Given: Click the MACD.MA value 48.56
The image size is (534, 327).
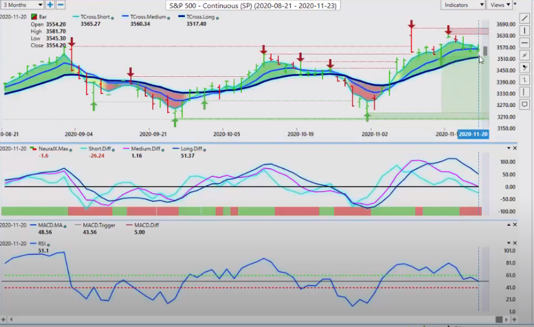Looking at the screenshot, I should [x=45, y=232].
